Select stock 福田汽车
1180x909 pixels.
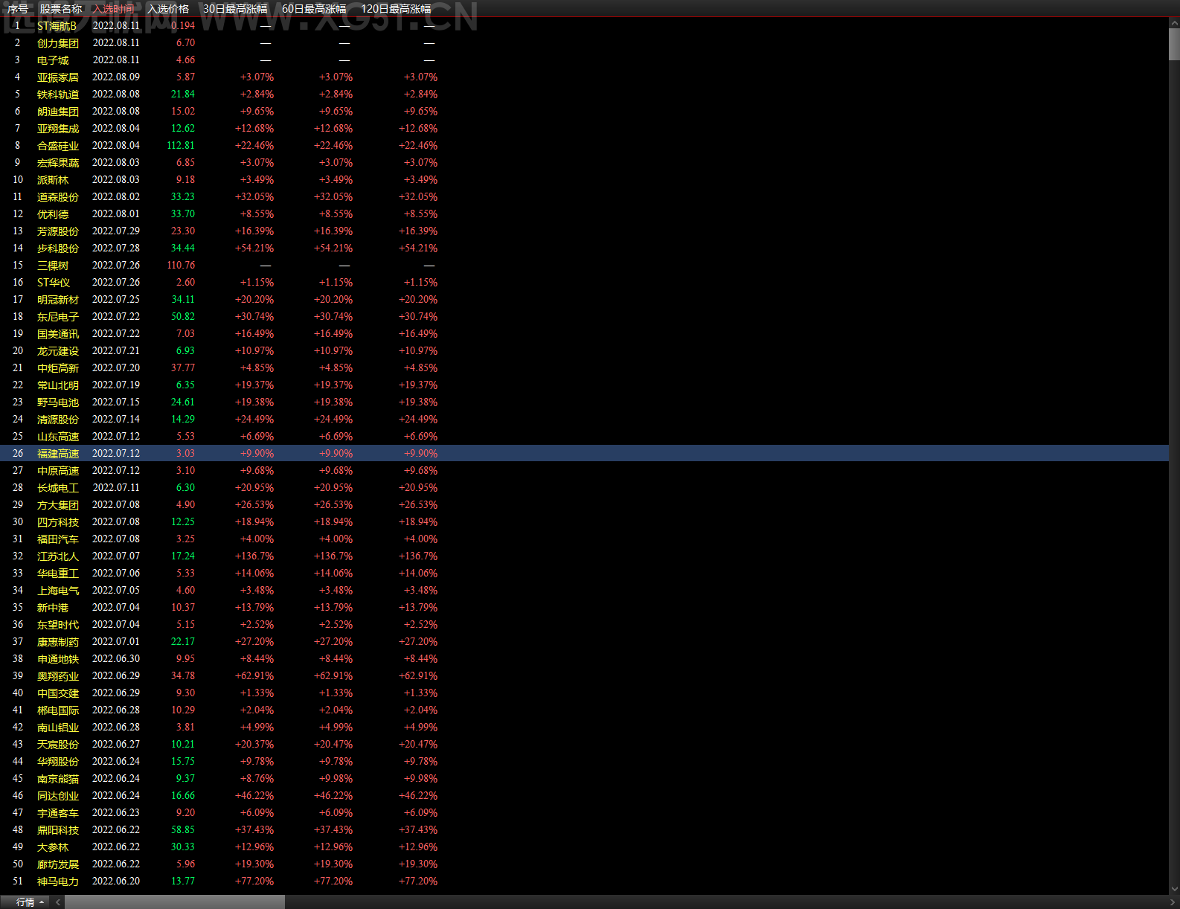pos(58,539)
